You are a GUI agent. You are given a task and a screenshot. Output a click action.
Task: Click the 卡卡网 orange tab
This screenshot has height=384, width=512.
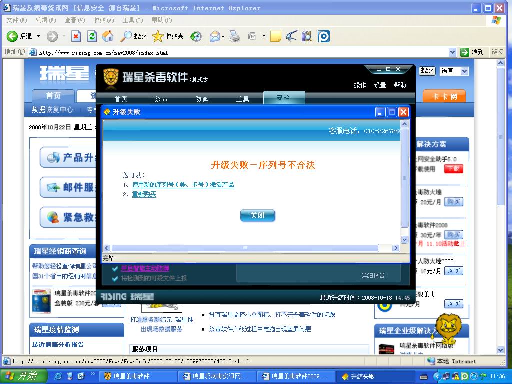(444, 96)
